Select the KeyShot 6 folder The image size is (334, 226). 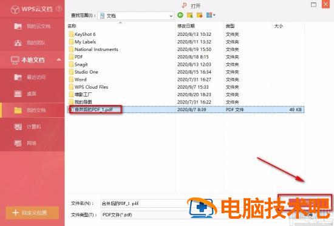pyautogui.click(x=82, y=34)
